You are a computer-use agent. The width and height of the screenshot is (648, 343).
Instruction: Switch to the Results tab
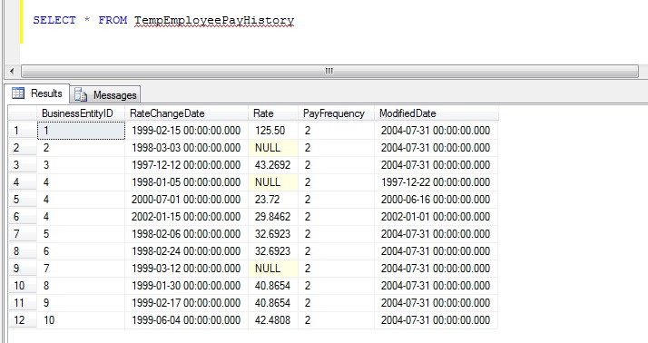click(x=37, y=93)
